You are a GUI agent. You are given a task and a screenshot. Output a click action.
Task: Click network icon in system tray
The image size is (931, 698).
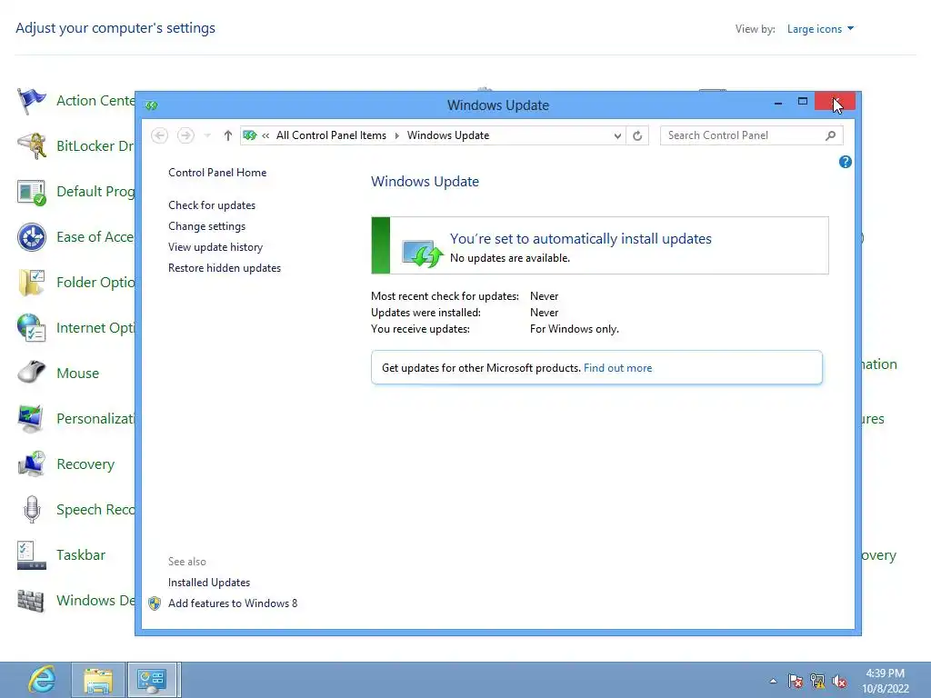pos(817,681)
